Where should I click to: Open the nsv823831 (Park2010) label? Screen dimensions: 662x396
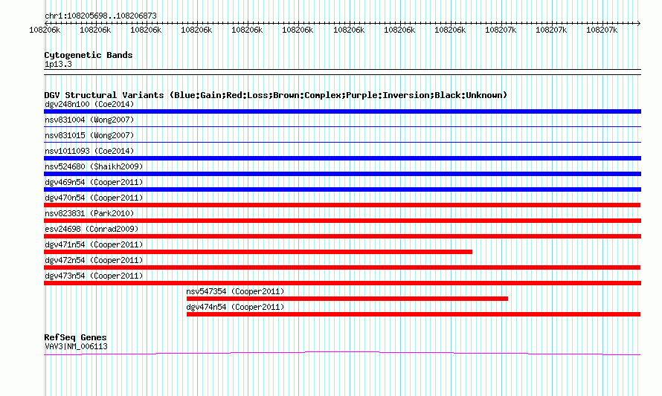point(89,213)
